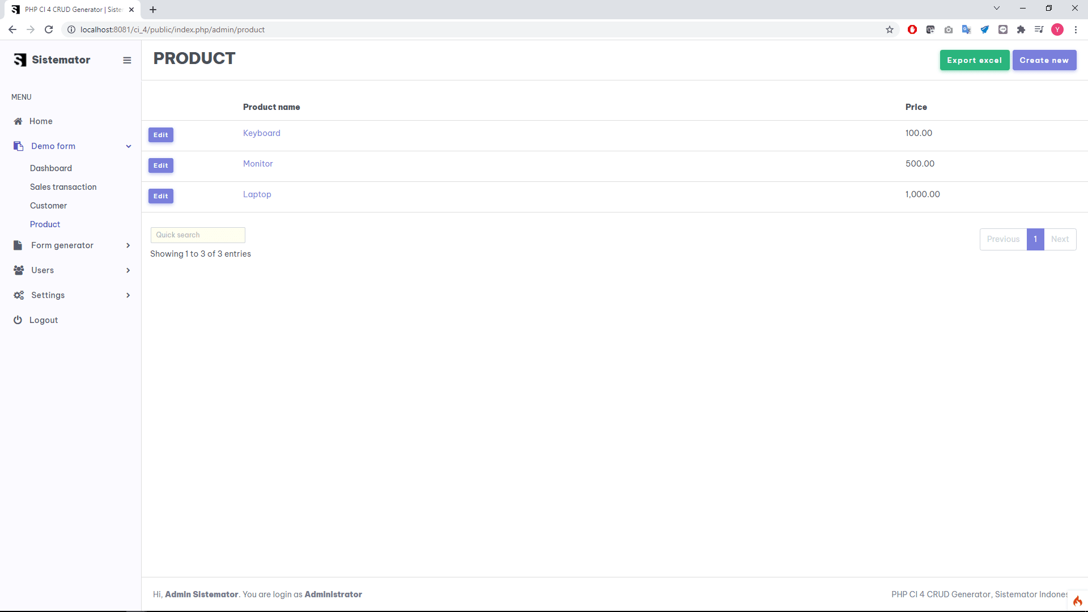Click the Demo form clipboard icon
This screenshot has width=1088, height=612.
tap(18, 146)
